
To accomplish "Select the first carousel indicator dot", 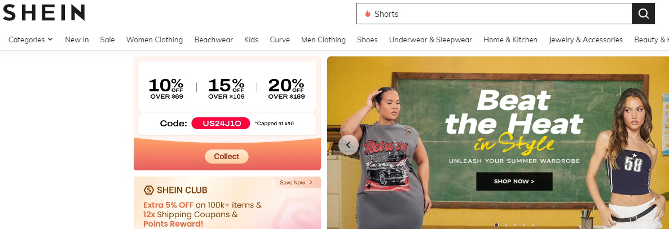I will [496, 224].
